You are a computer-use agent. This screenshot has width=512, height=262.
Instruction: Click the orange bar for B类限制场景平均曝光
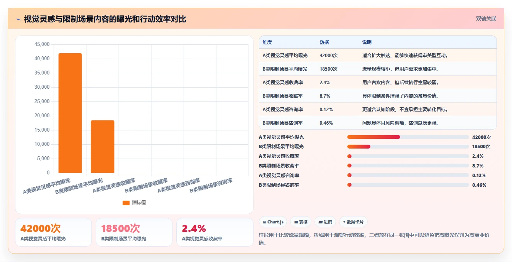pyautogui.click(x=103, y=147)
